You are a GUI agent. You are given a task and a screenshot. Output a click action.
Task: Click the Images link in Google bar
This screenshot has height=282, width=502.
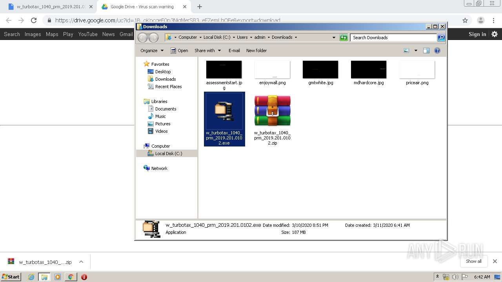coord(33,34)
